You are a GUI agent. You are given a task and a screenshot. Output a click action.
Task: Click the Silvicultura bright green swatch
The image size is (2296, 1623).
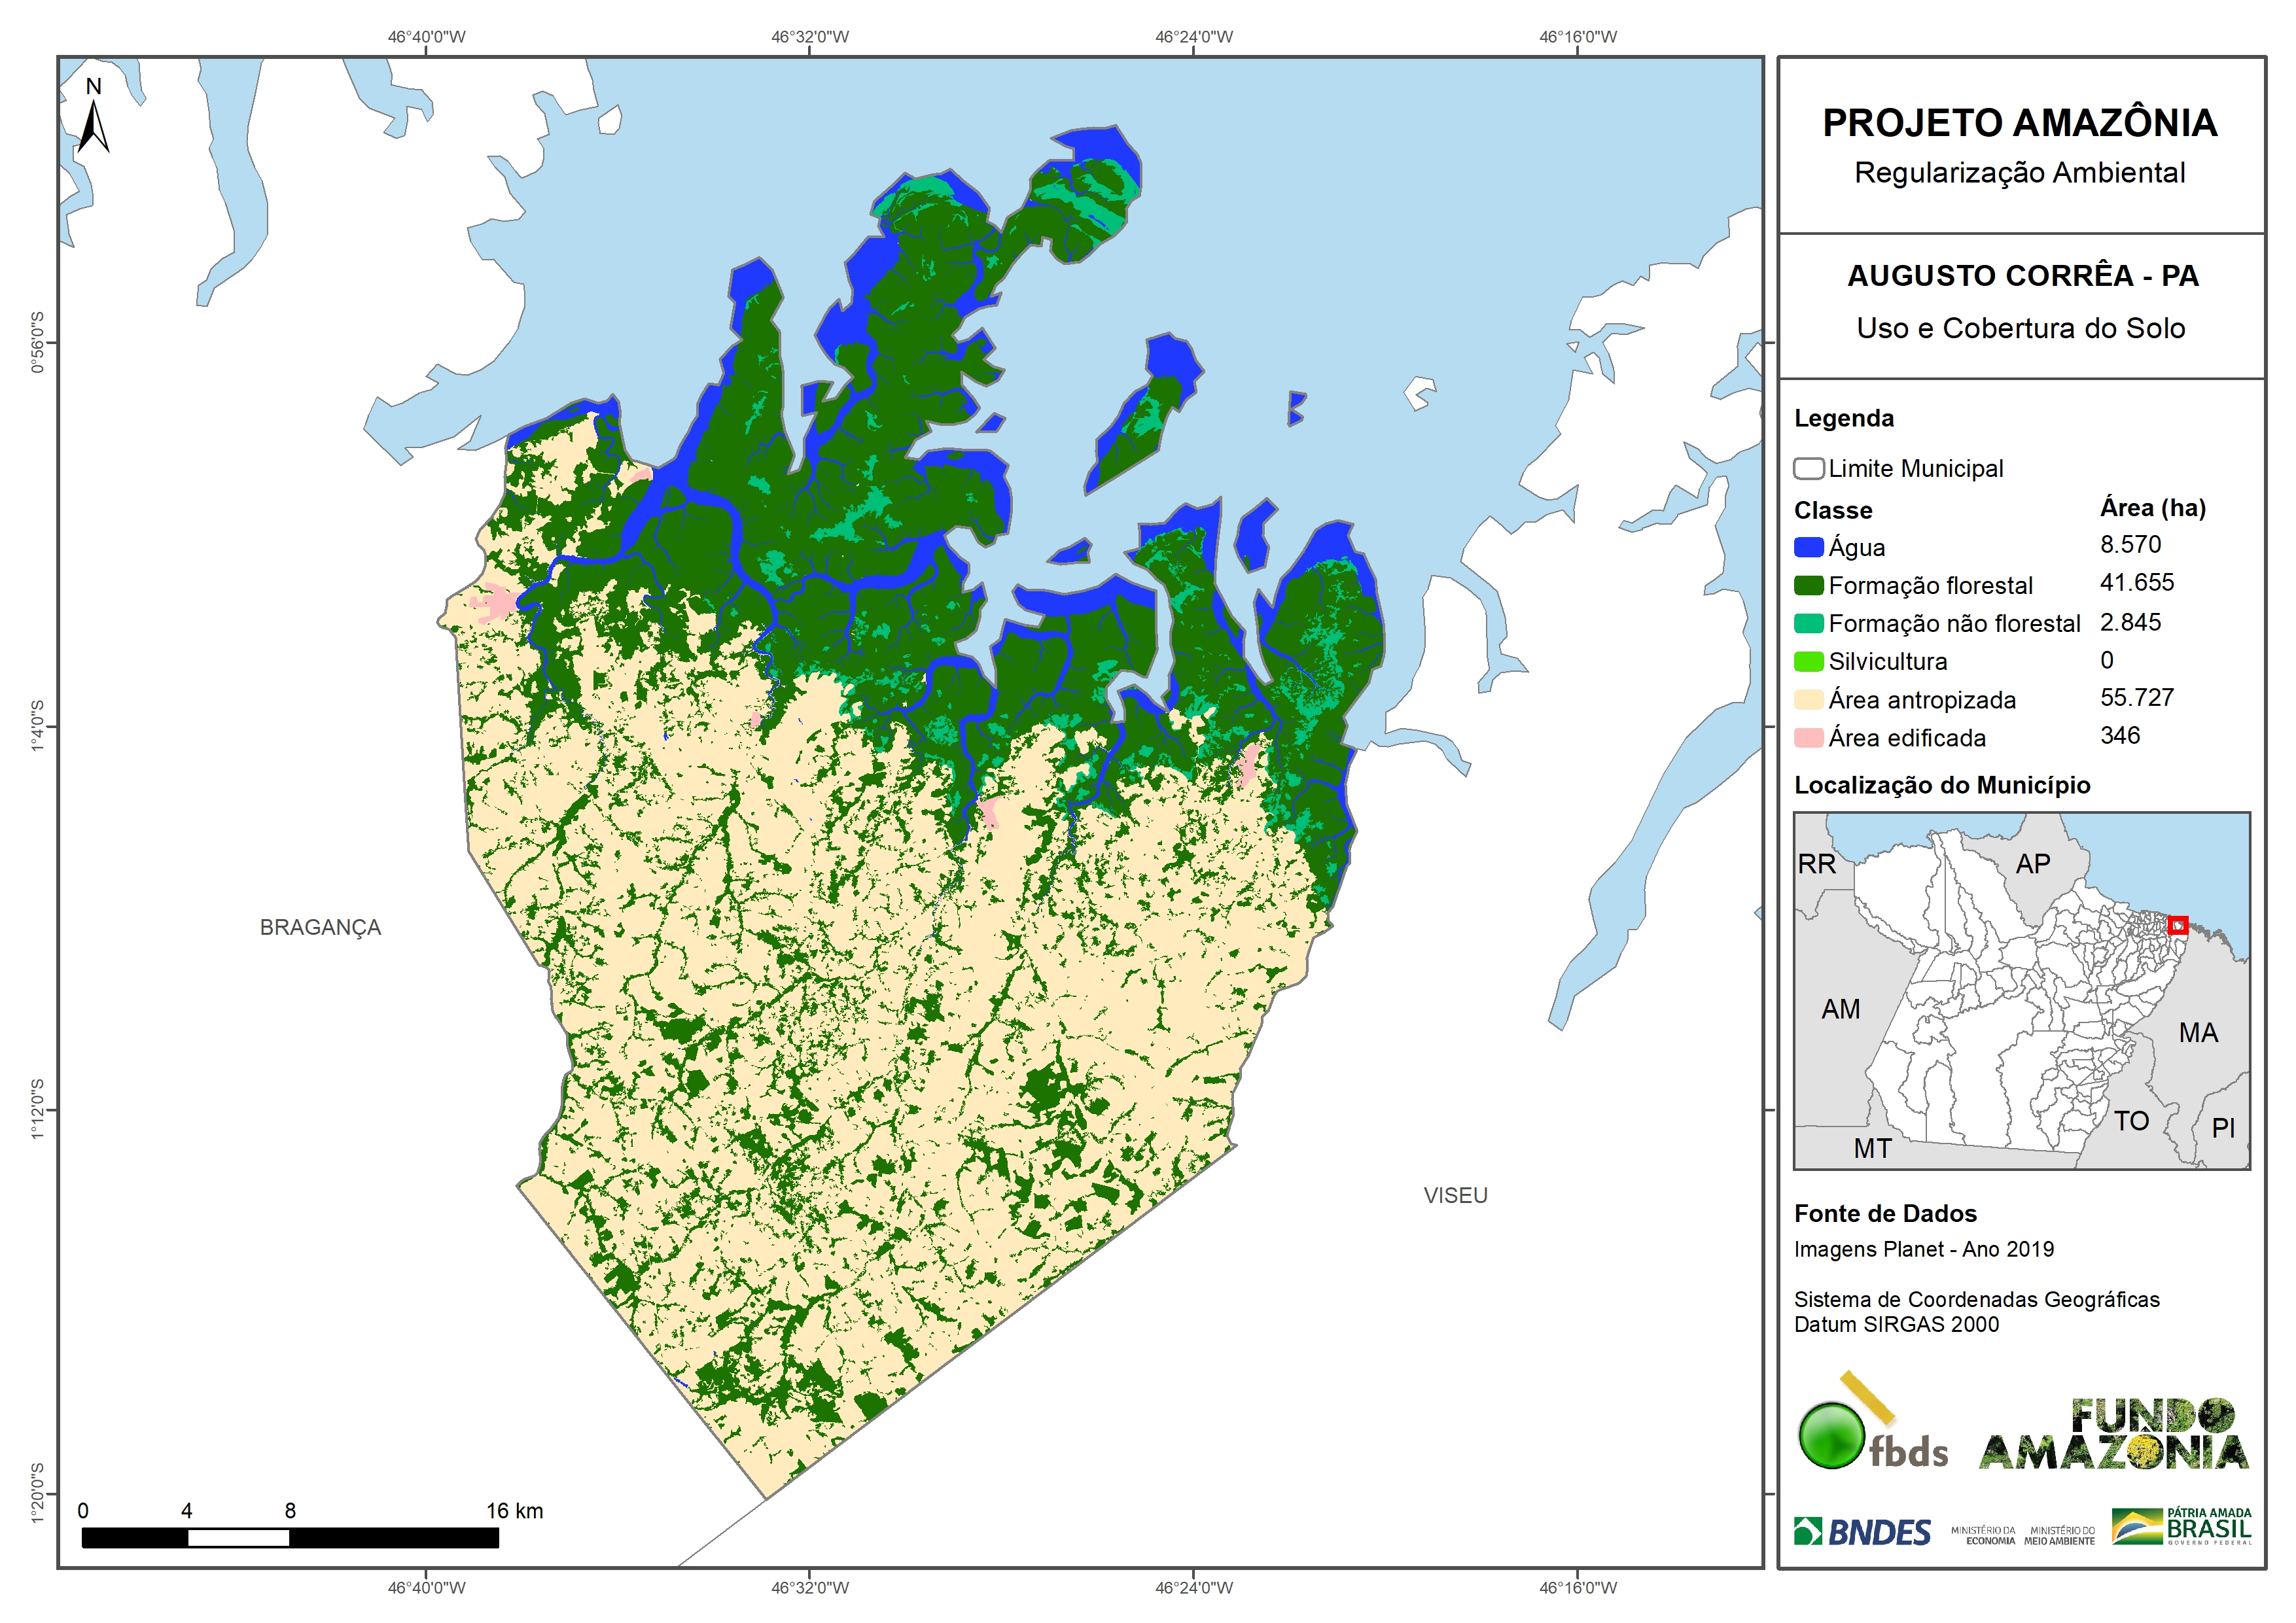click(x=1808, y=662)
